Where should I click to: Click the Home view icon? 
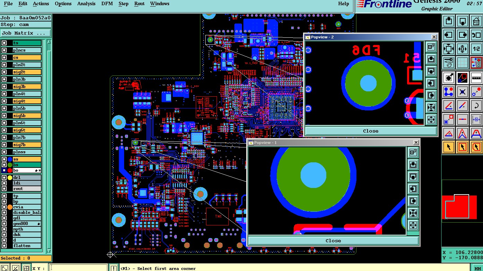tap(476, 21)
